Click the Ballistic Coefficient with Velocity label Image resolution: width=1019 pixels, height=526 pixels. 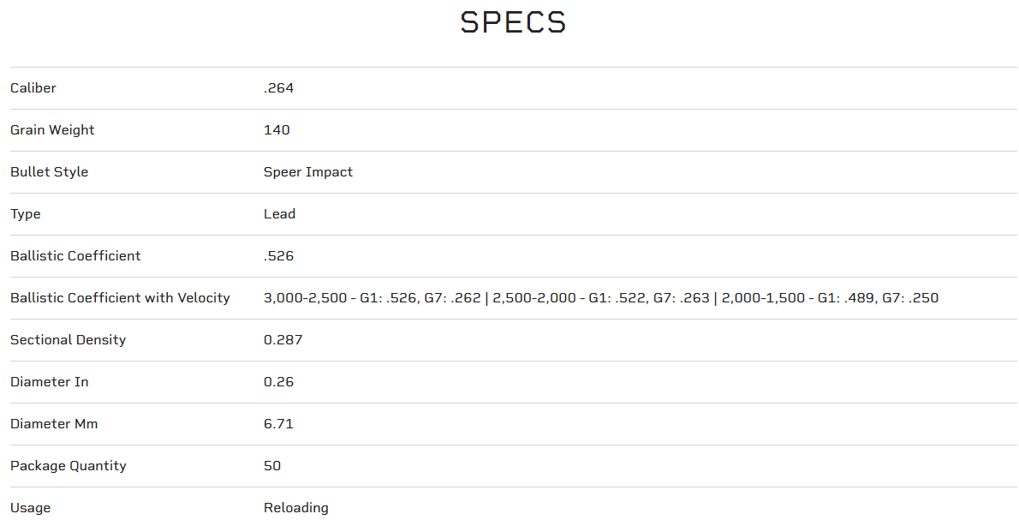(x=120, y=298)
